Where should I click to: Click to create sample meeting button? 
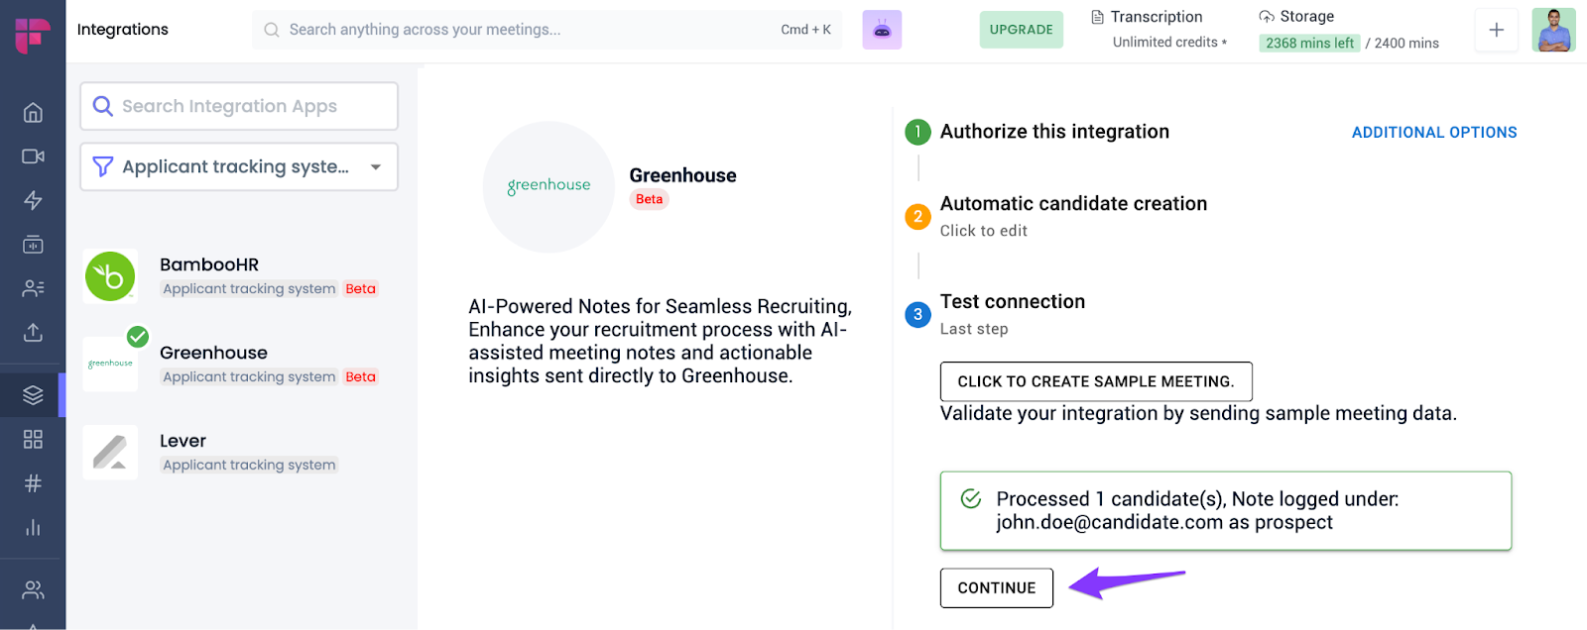(1095, 381)
